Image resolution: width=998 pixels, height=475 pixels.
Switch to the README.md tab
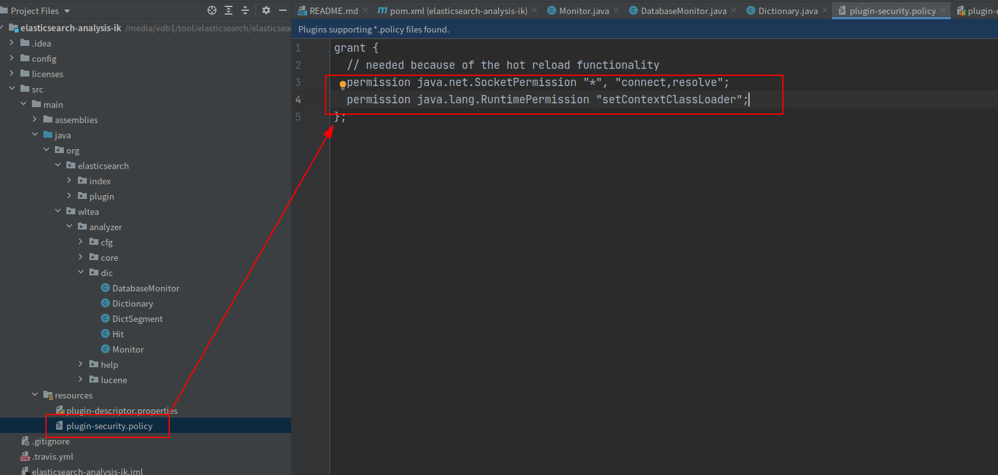tap(332, 11)
